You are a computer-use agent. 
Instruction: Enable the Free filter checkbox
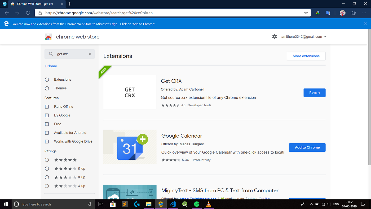click(47, 124)
